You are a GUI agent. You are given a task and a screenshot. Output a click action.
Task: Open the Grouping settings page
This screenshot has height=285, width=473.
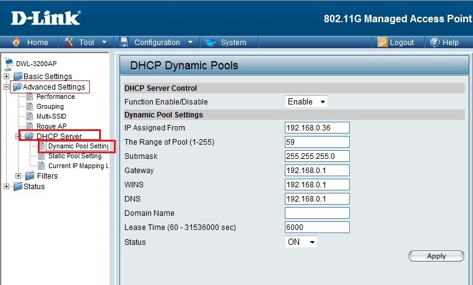[x=50, y=107]
